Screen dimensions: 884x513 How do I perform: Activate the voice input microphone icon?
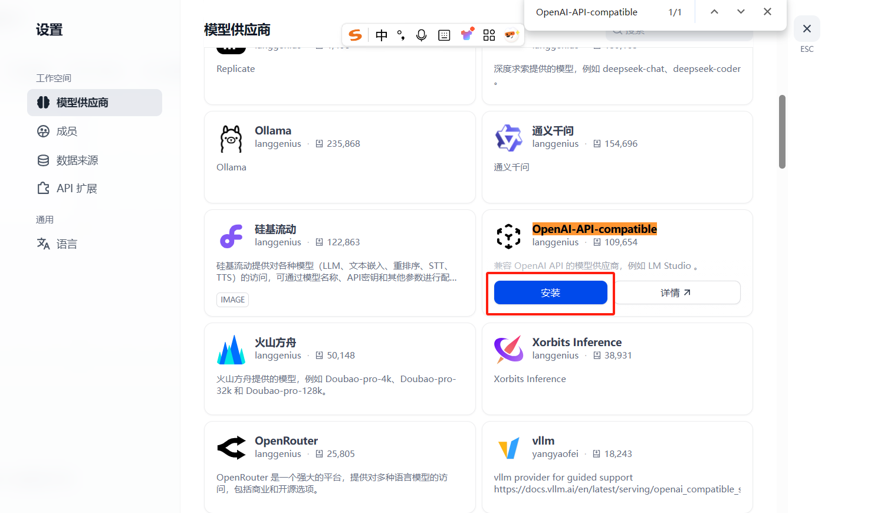[x=421, y=35]
